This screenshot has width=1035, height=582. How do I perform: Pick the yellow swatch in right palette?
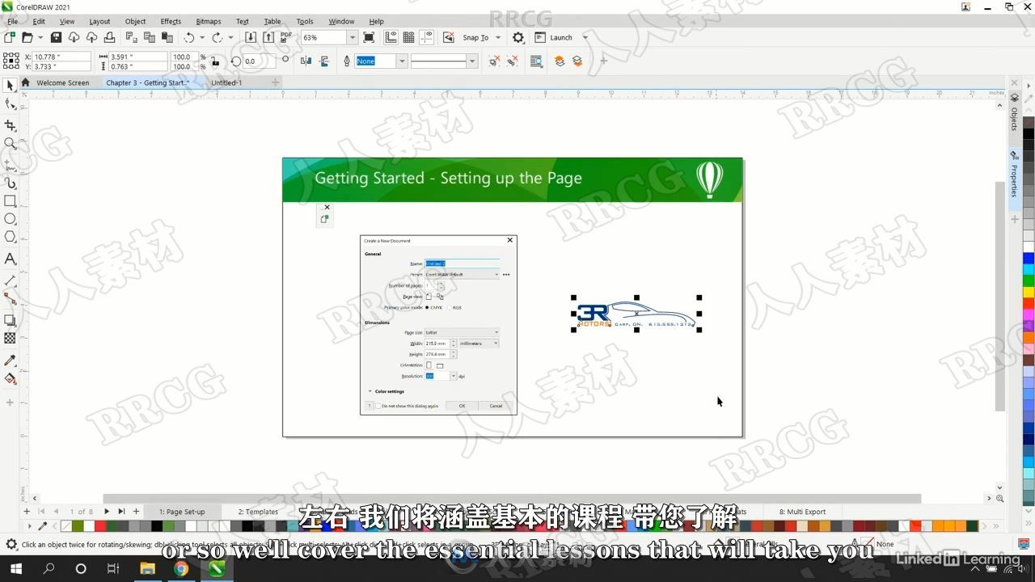(1029, 292)
